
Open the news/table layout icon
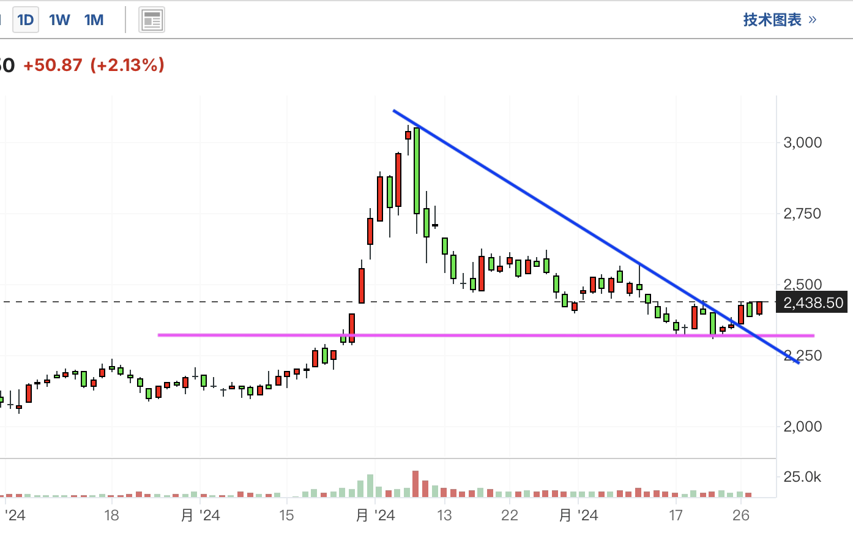(x=151, y=20)
